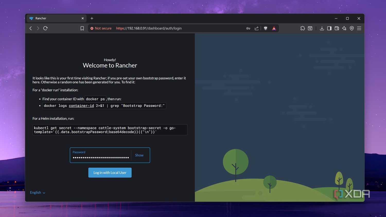
Task: Click the container-id underlined text
Action: coord(81,106)
